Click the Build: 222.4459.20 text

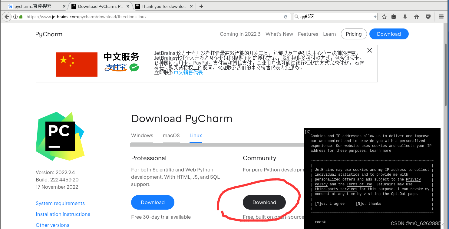57,180
